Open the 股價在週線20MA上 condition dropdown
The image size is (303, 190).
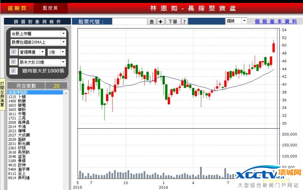[x=63, y=43]
